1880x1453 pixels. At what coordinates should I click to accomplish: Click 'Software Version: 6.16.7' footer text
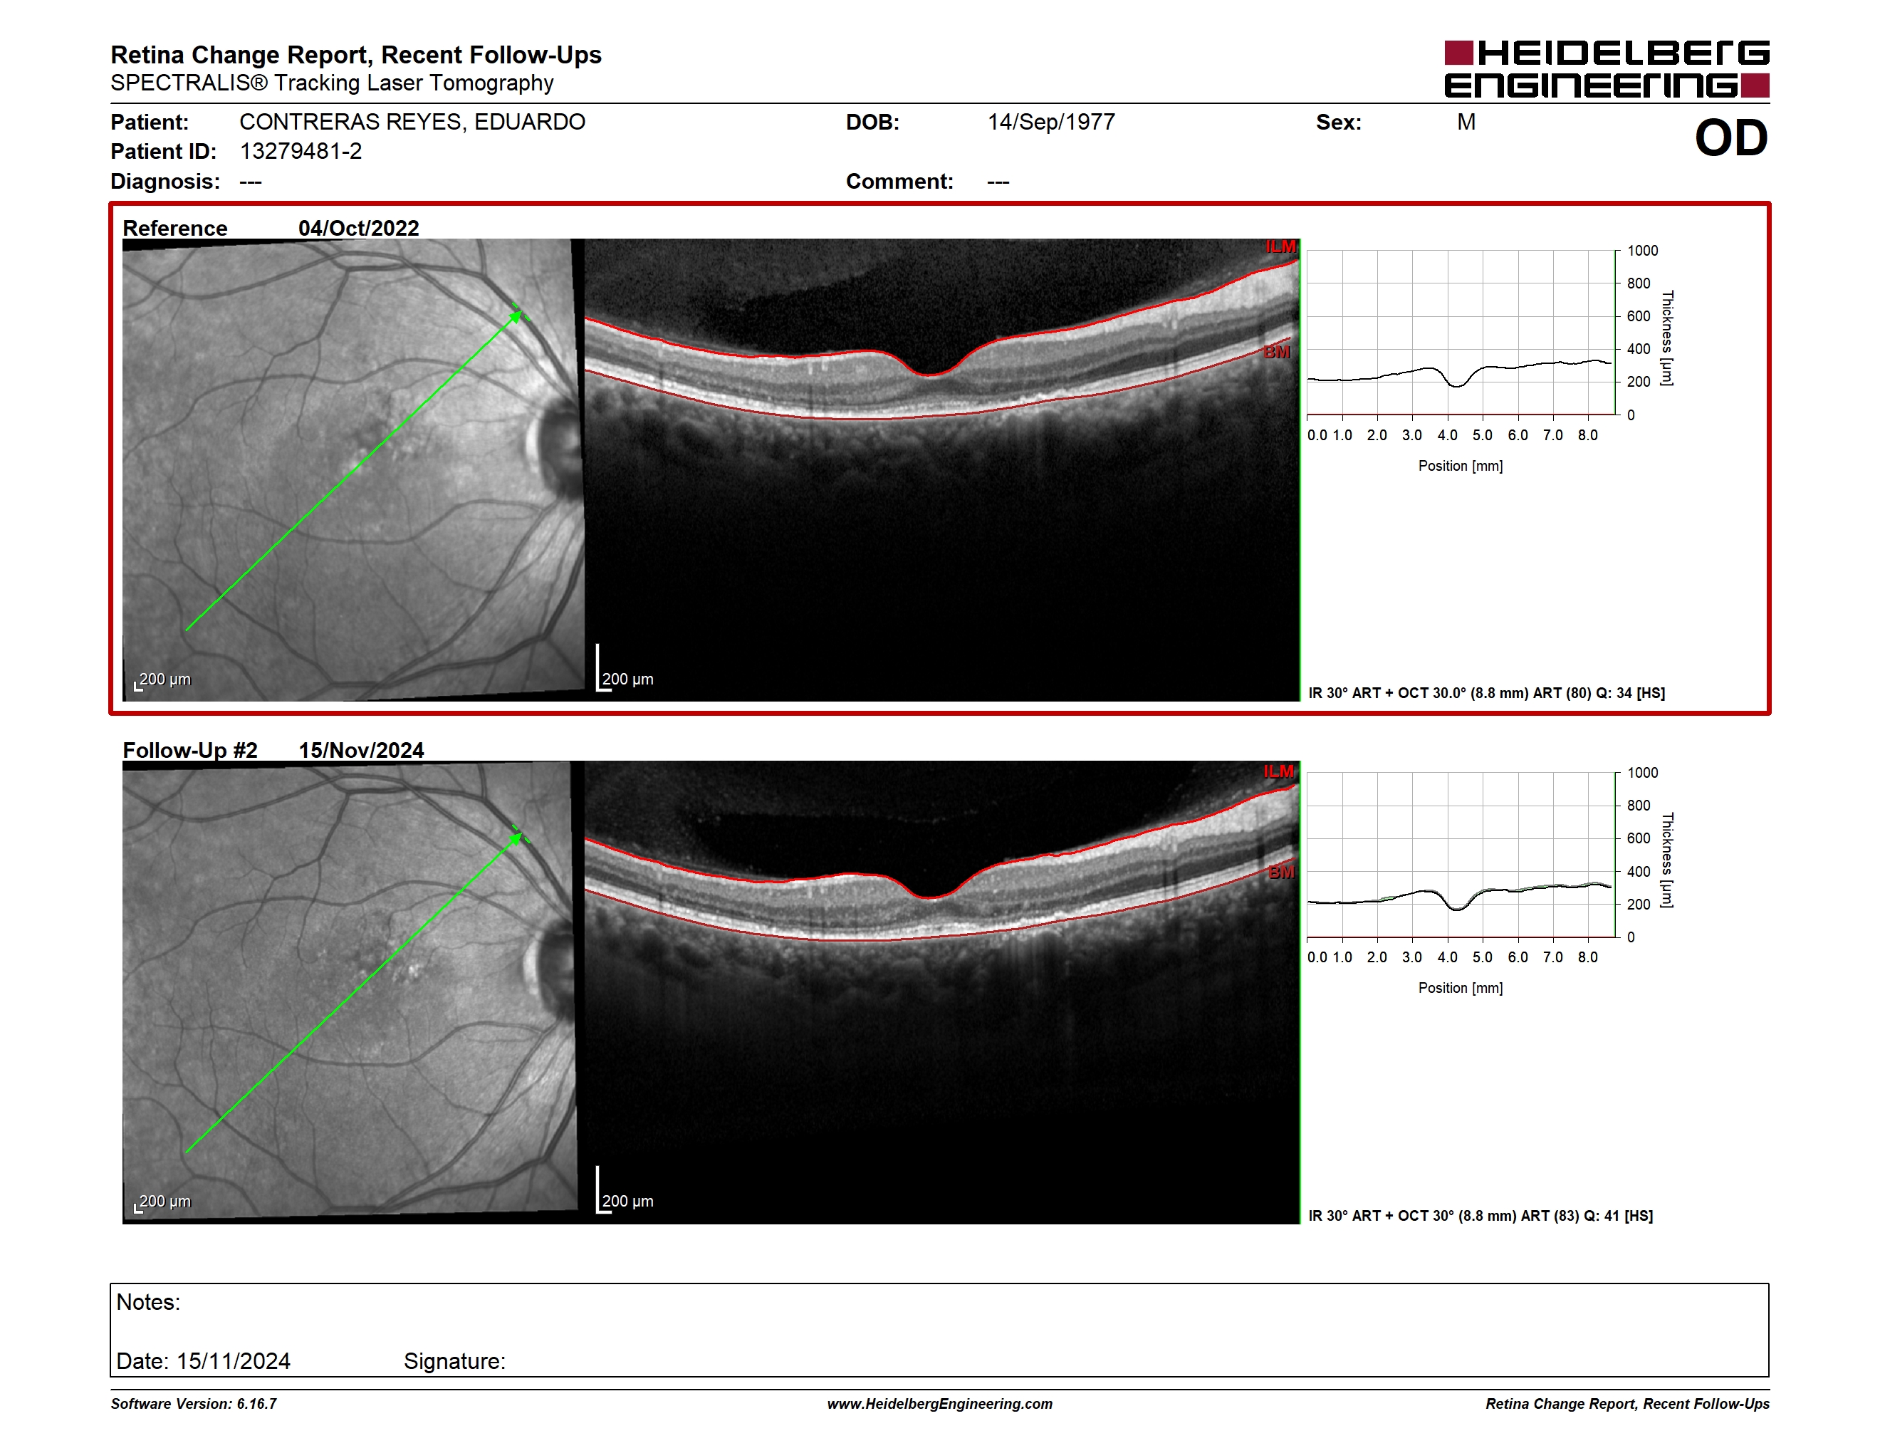194,1404
